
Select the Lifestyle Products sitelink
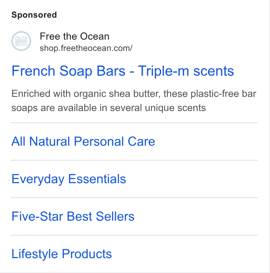pyautogui.click(x=62, y=254)
